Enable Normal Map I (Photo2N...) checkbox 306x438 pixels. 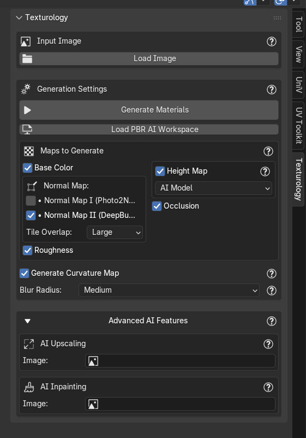click(x=31, y=200)
